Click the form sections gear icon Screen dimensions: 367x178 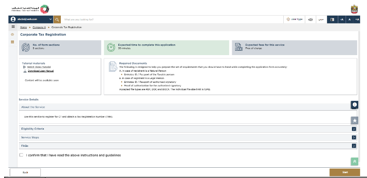(x=25, y=47)
